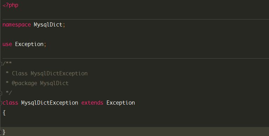The image size is (269, 136).
Task: Collapse the MysqlDictException class fold marker
Action: pyautogui.click(x=1, y=103)
